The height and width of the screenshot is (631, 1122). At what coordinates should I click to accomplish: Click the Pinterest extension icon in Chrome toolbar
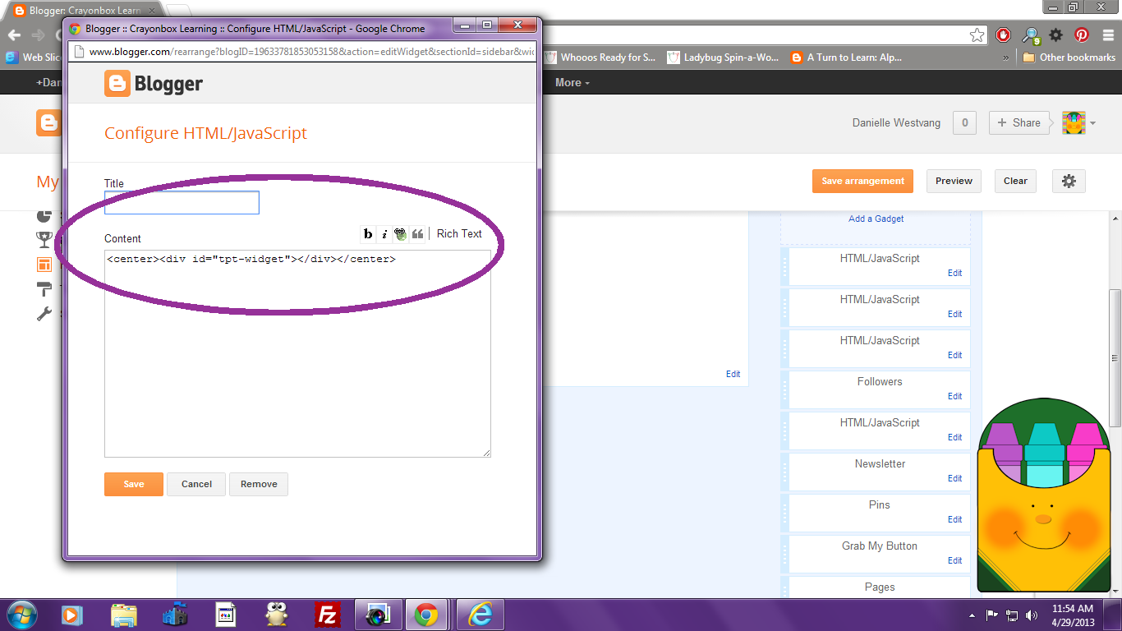click(x=1083, y=36)
